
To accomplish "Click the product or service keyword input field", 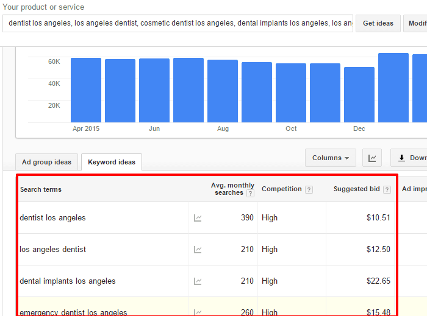I will (178, 23).
